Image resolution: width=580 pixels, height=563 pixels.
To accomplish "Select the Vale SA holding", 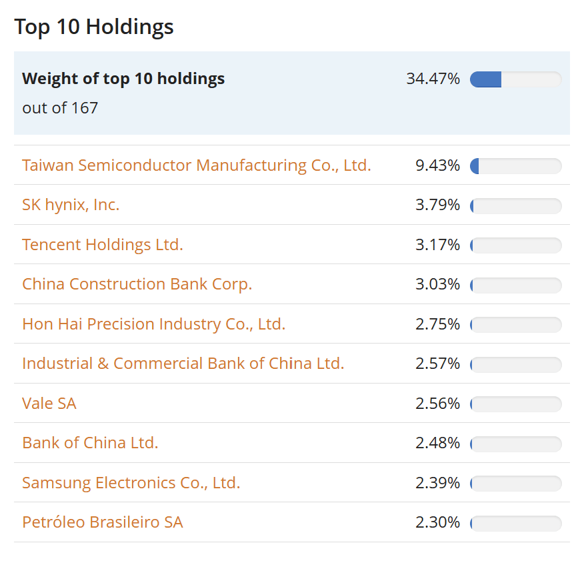I will (x=49, y=404).
